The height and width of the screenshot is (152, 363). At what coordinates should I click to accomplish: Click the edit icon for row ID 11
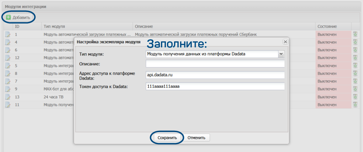[8, 105]
